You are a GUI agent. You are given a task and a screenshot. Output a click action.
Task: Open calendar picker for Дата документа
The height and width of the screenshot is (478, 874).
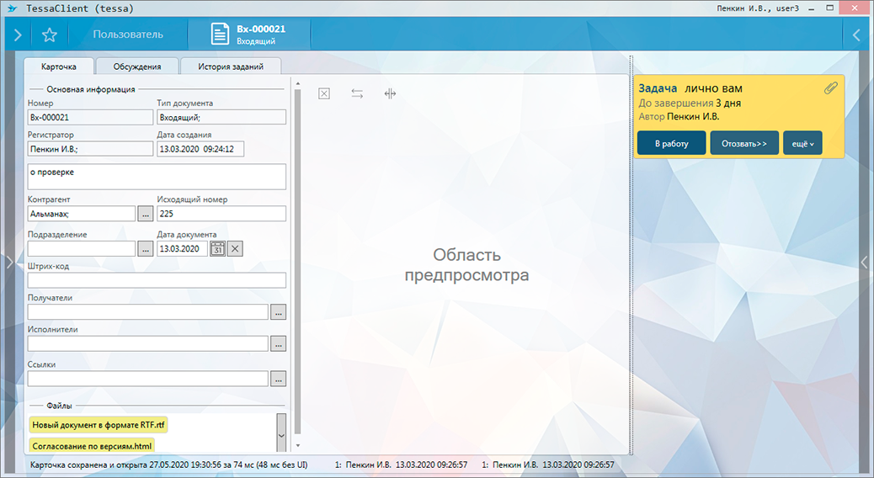tap(217, 248)
